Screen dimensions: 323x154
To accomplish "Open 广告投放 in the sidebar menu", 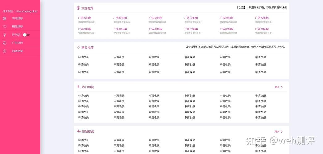I will 17,43.
